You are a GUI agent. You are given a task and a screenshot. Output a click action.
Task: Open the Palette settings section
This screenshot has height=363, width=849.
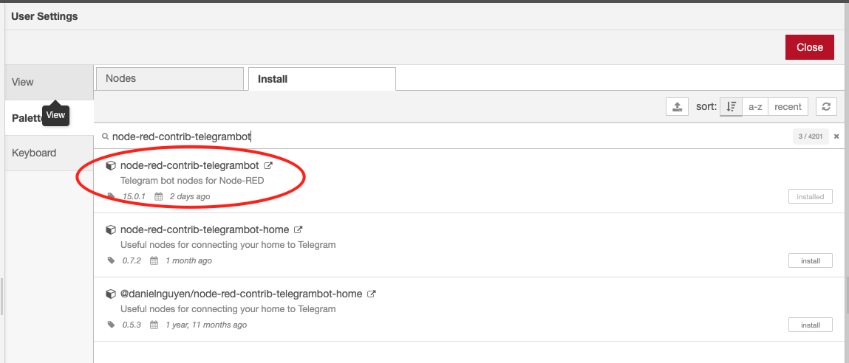point(50,117)
